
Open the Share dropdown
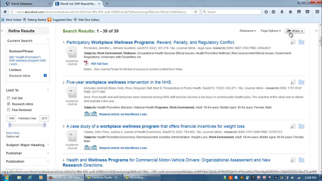295,31
